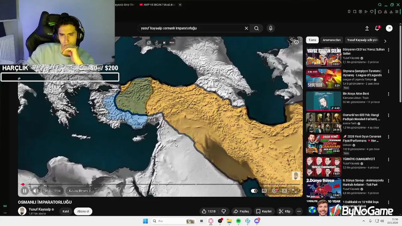Image resolution: width=402 pixels, height=226 pixels.
Task: Seek on the video progress bar
Action: (x=160, y=184)
